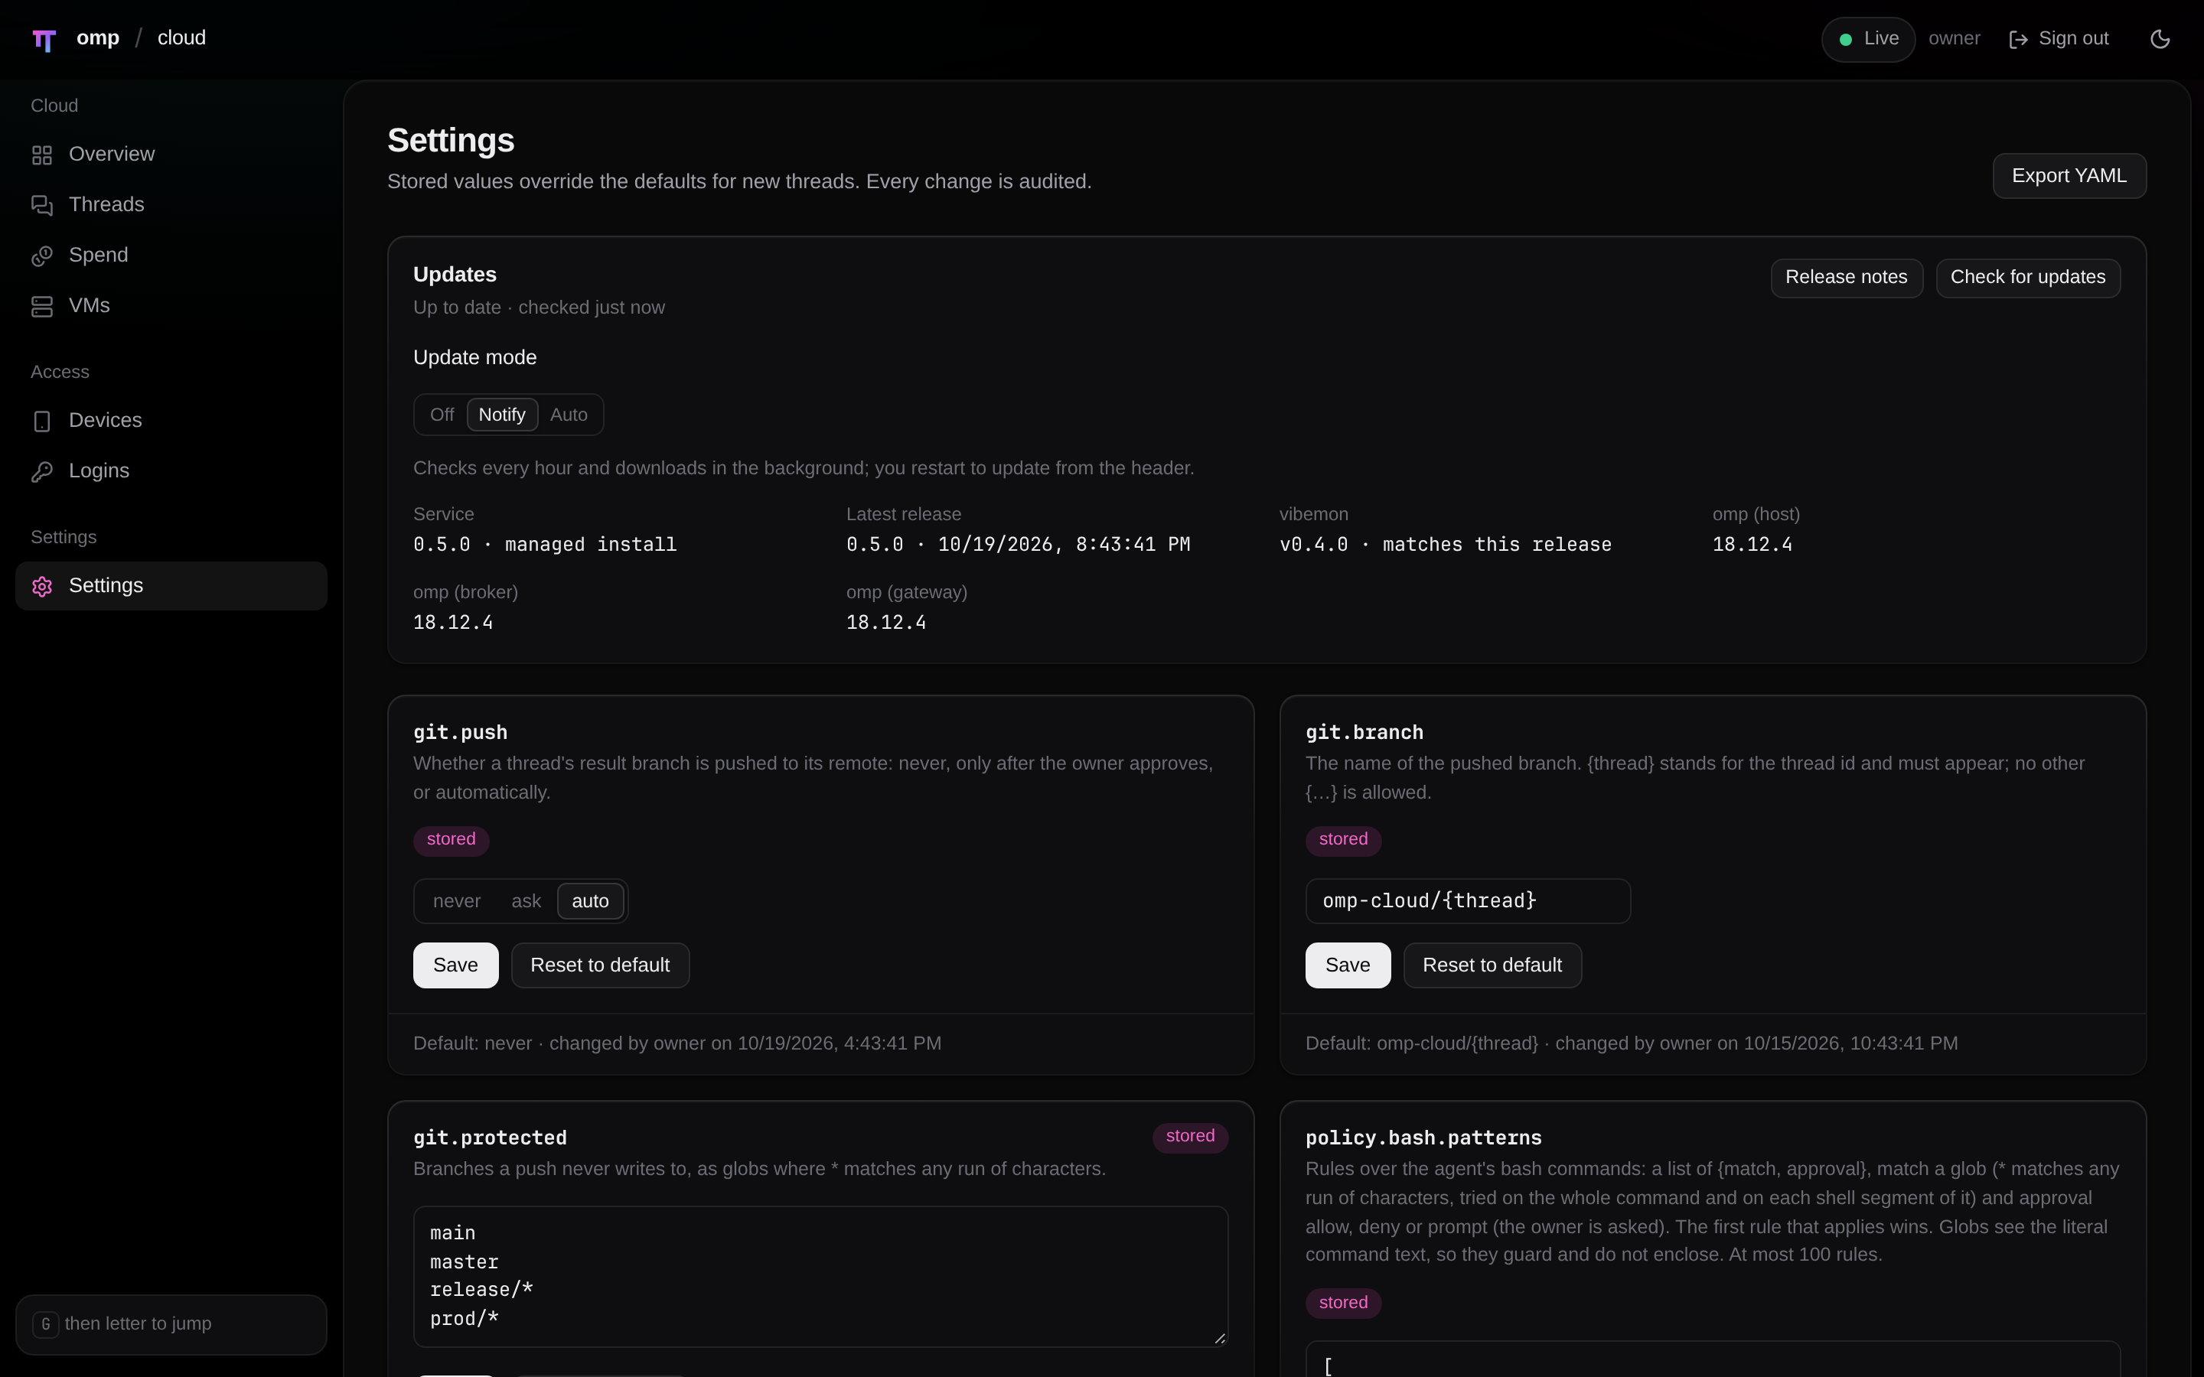Click the cloud breadcrumb link

(181, 38)
